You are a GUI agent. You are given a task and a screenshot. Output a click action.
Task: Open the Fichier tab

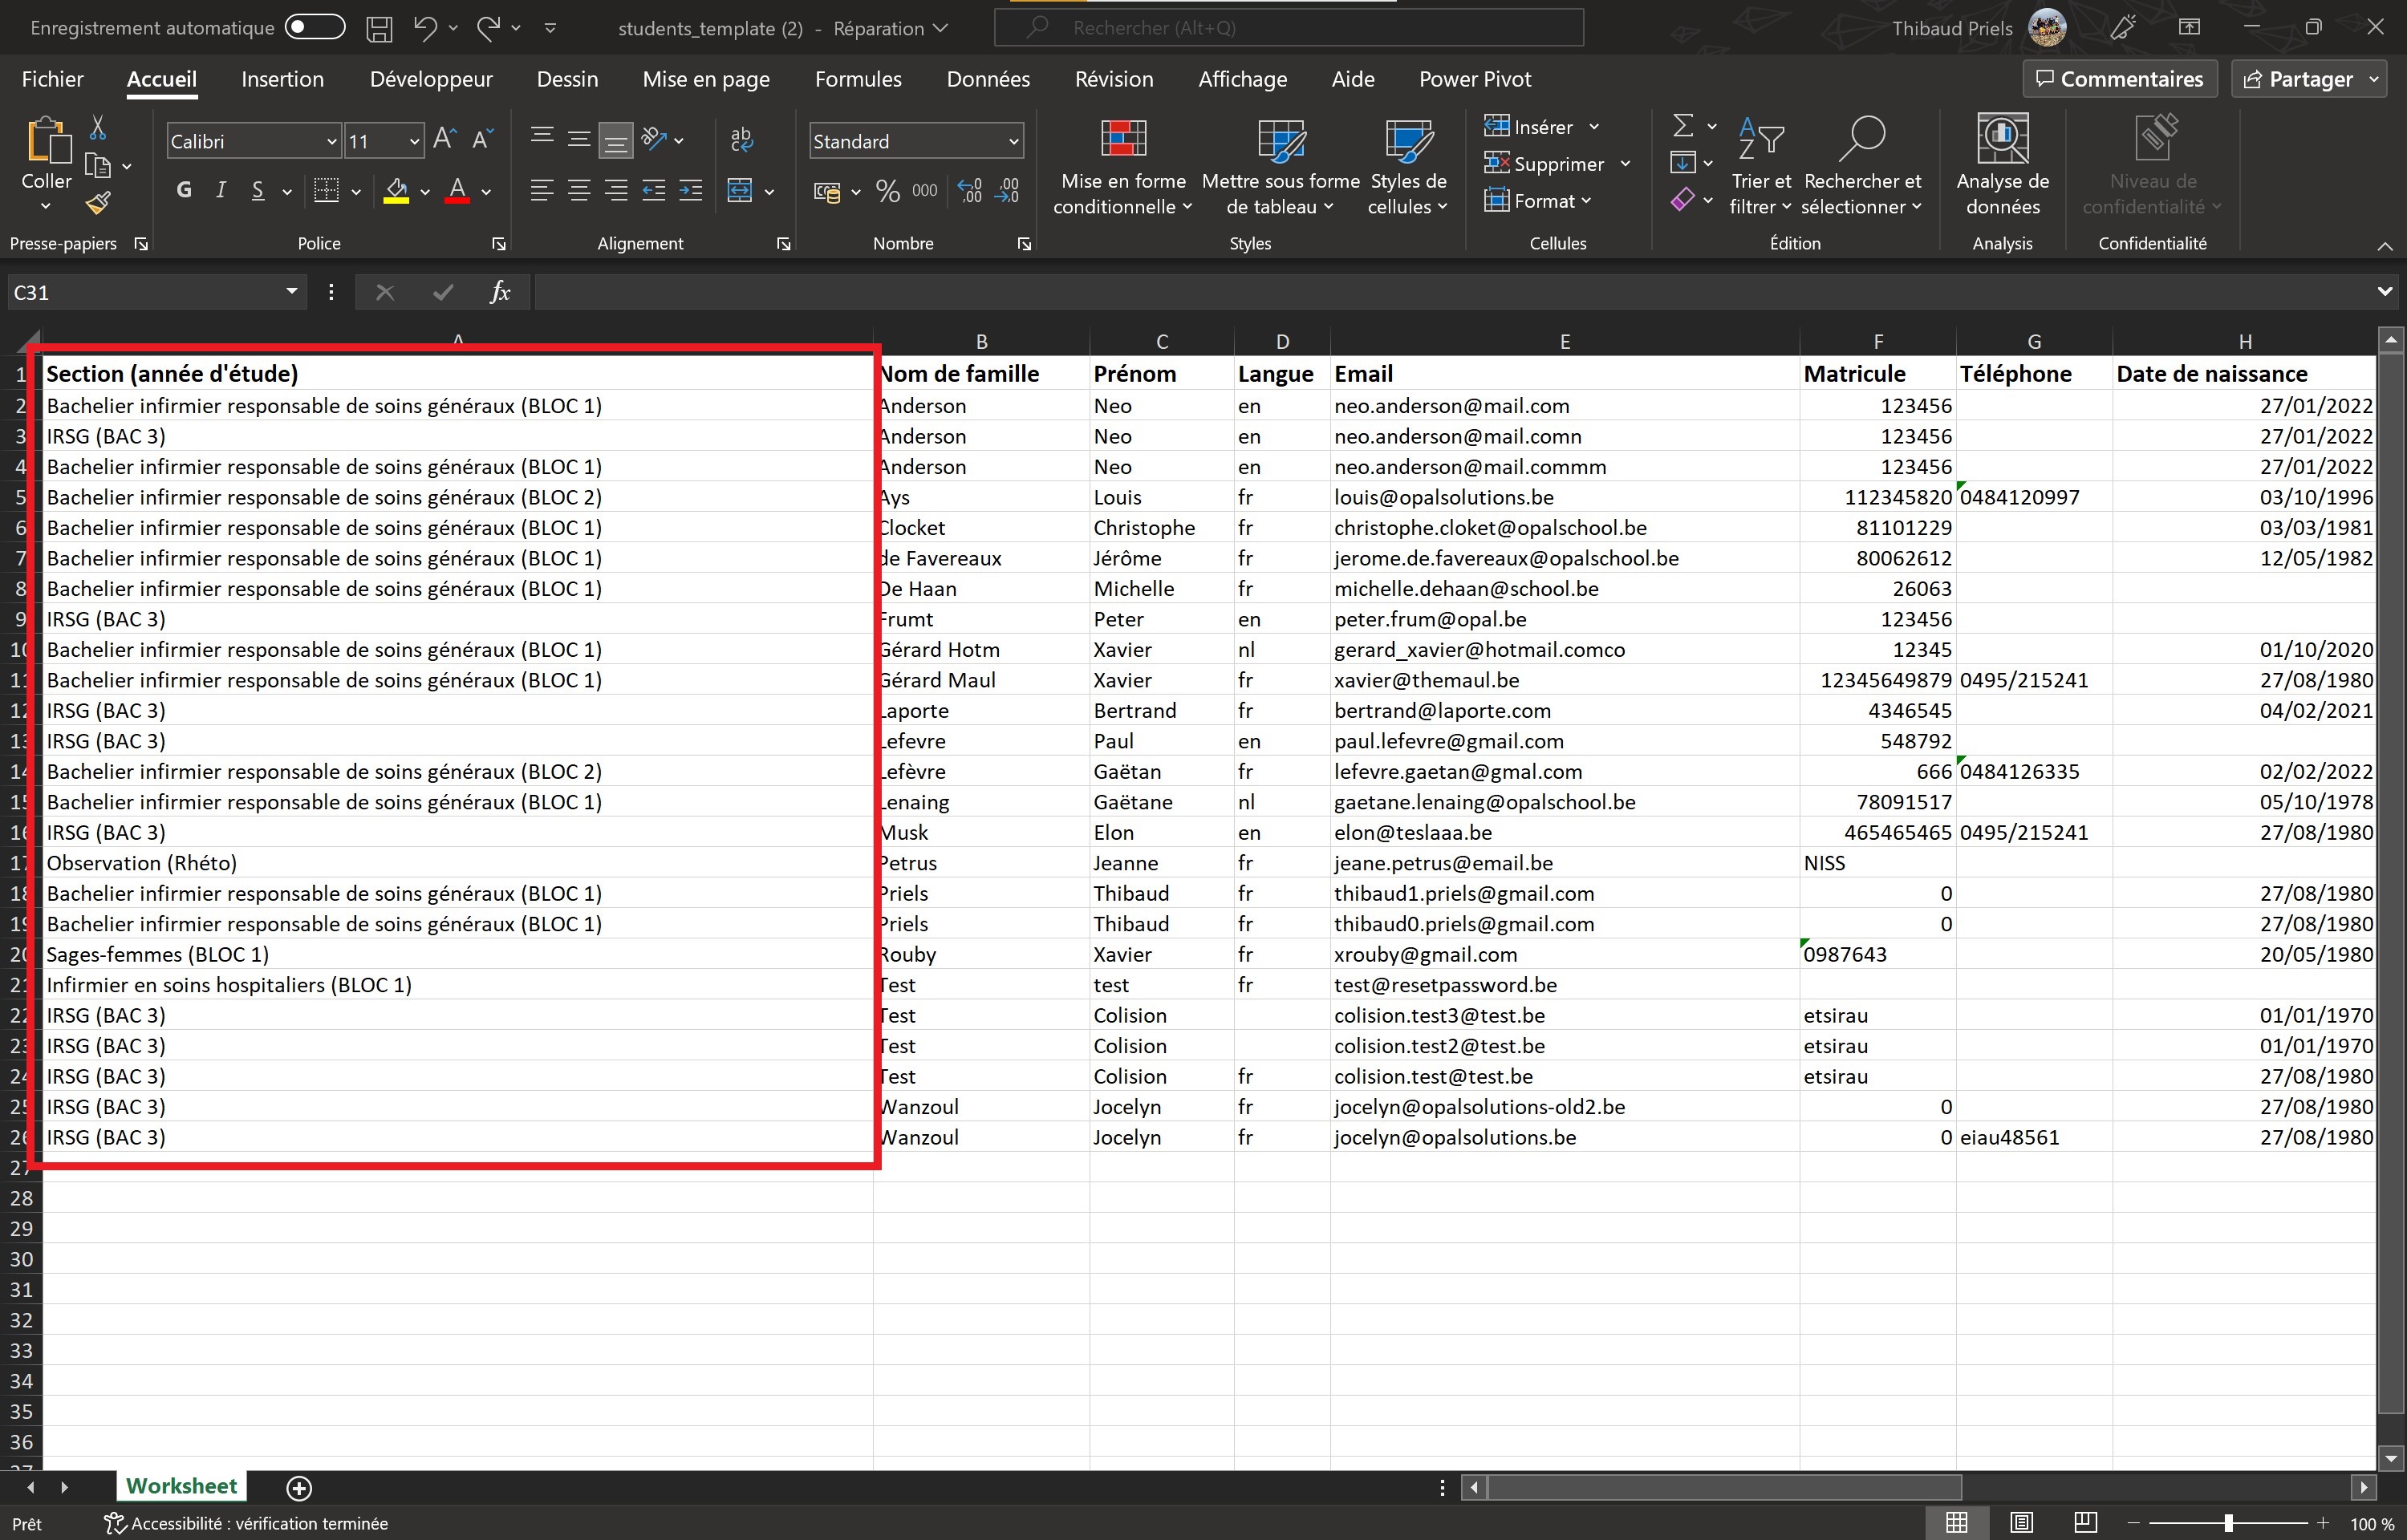[x=52, y=79]
